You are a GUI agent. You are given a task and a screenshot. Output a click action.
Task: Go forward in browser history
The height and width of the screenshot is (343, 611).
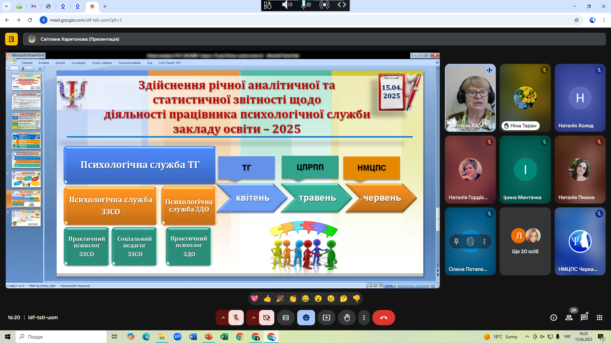click(x=18, y=20)
